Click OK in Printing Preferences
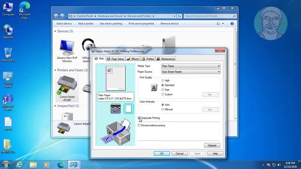301x169 pixels. pyautogui.click(x=162, y=154)
